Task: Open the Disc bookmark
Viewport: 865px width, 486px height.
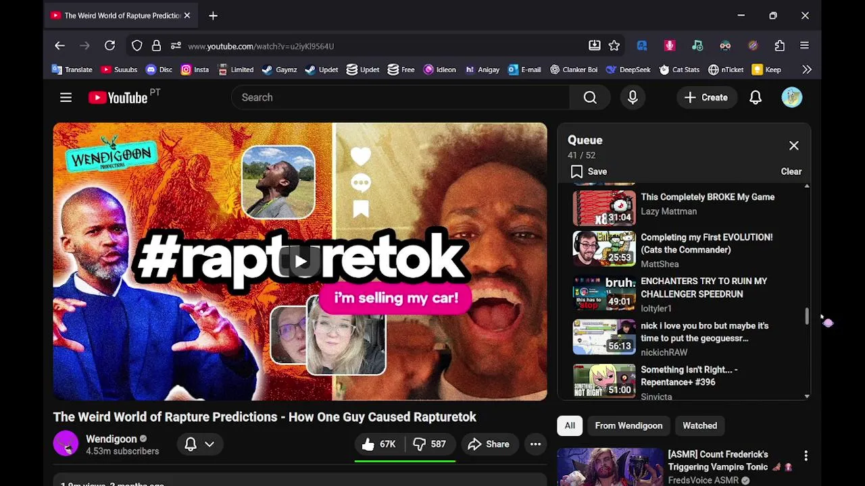Action: tap(159, 70)
